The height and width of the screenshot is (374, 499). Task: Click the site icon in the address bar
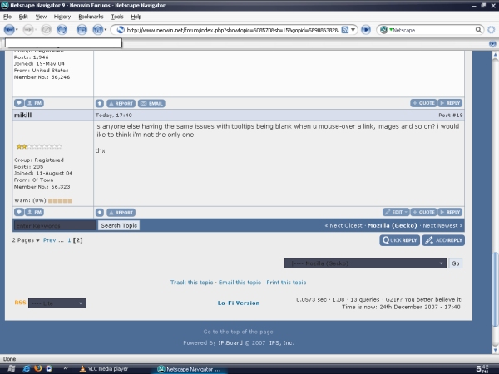pos(121,30)
